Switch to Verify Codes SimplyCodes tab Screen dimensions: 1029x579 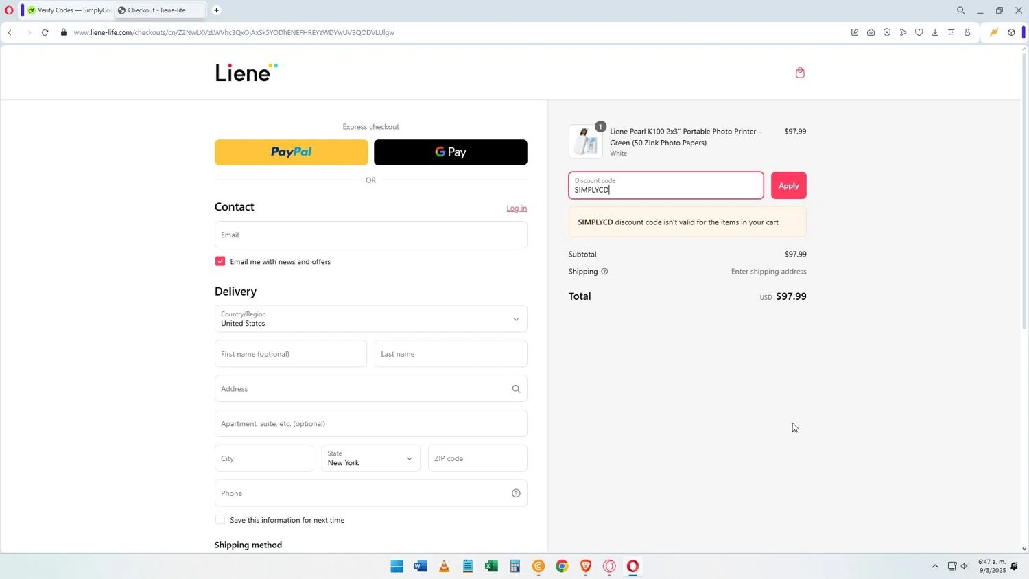click(69, 10)
